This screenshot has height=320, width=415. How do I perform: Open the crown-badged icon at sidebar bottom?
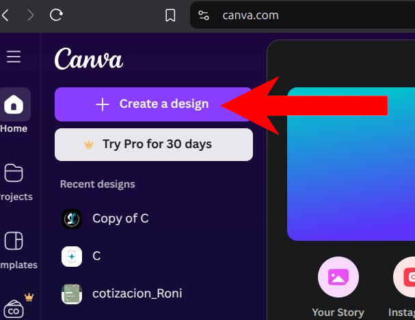pyautogui.click(x=14, y=309)
